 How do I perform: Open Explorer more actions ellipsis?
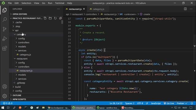(58, 9)
